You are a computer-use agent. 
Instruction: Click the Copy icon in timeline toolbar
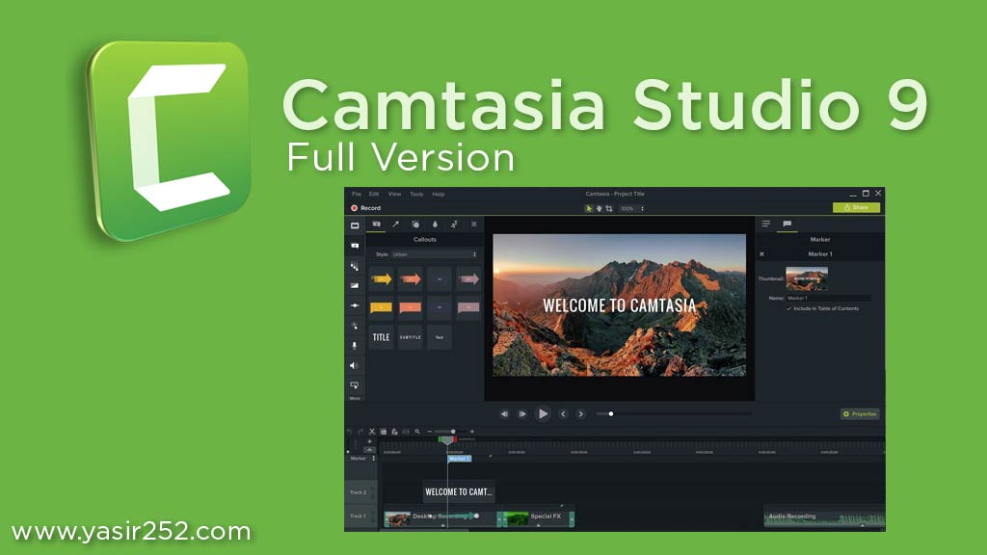click(x=384, y=432)
